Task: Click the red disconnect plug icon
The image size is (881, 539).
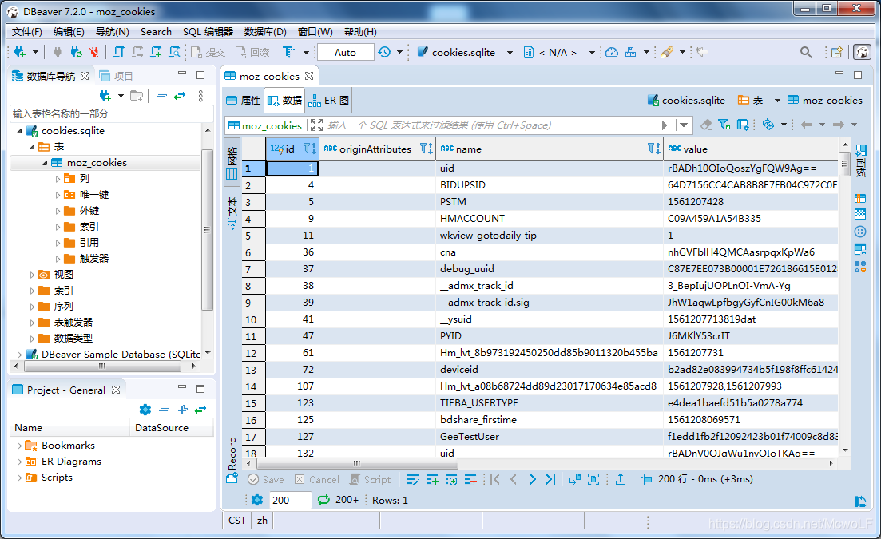Action: click(x=93, y=52)
